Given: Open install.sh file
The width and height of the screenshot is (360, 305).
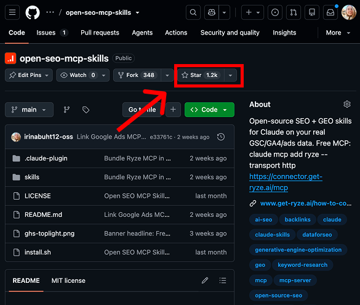Looking at the screenshot, I should 38,253.
